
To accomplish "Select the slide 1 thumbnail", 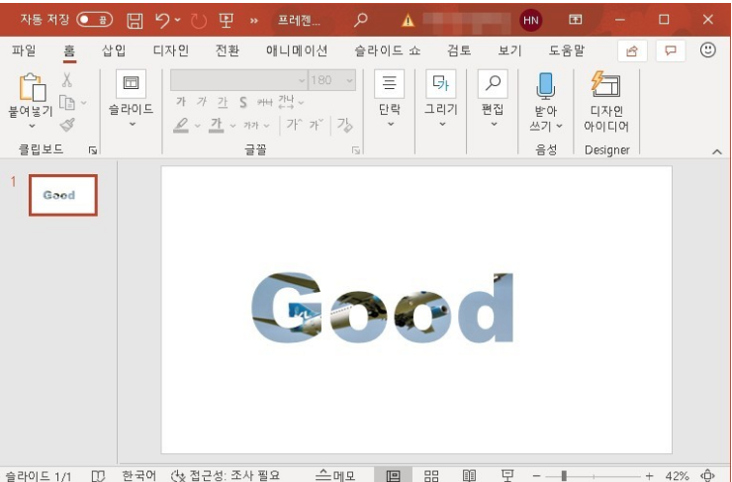I will [62, 195].
